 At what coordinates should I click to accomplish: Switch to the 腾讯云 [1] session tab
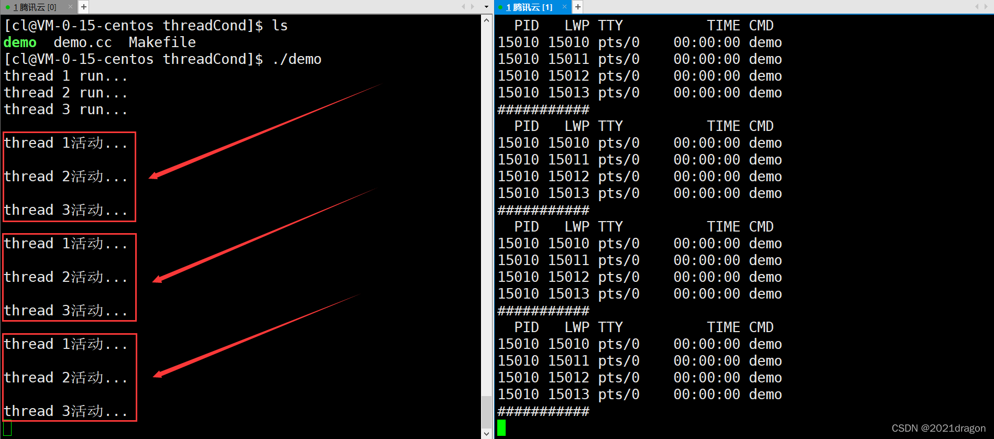point(529,7)
